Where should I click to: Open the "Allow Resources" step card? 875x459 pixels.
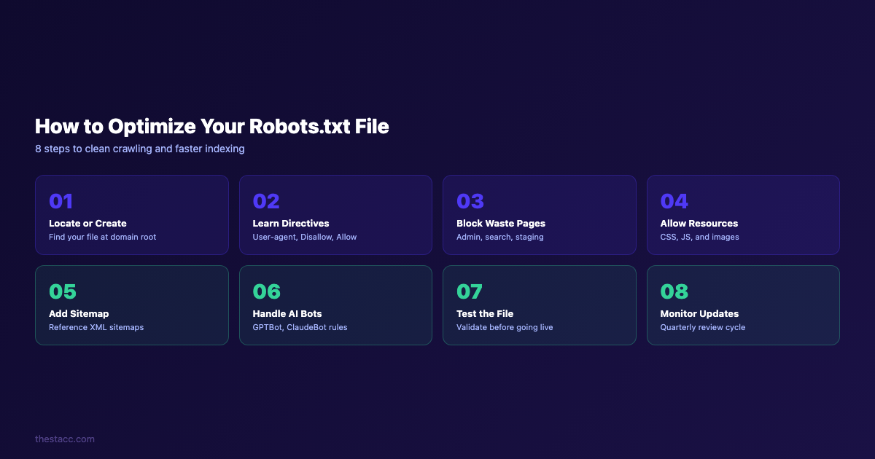(743, 215)
